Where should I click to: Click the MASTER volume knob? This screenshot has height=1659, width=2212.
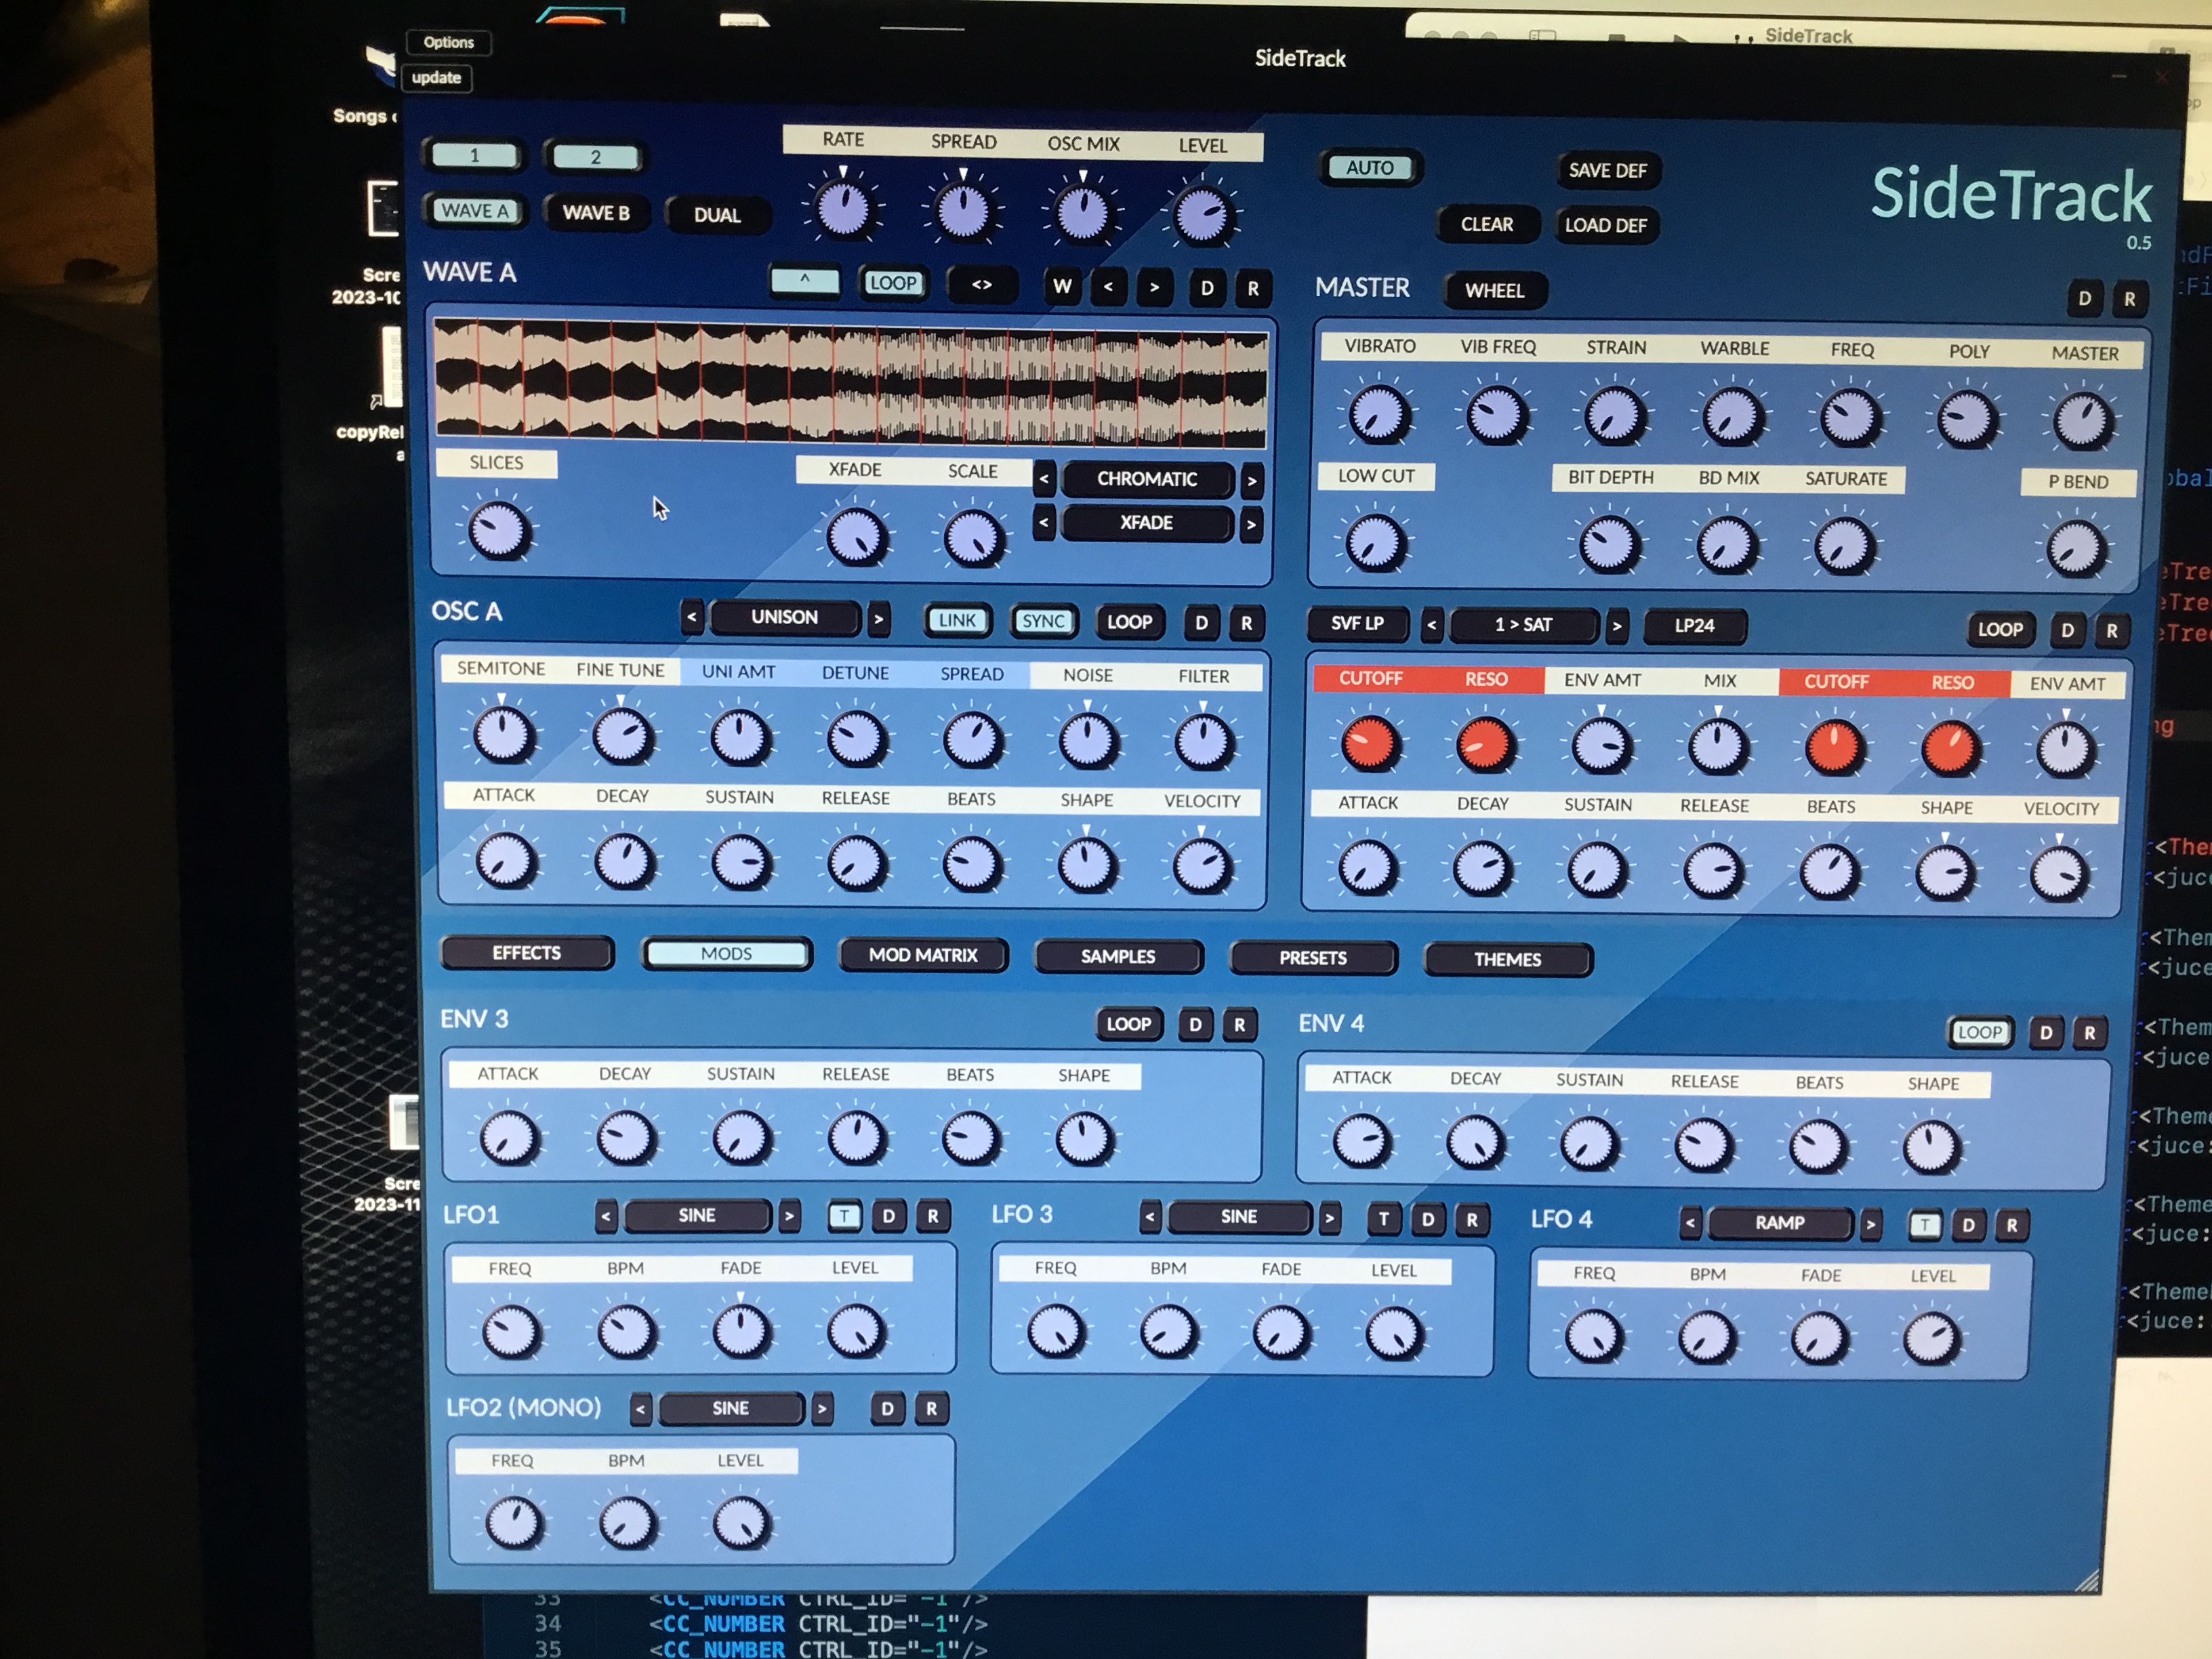(2083, 421)
